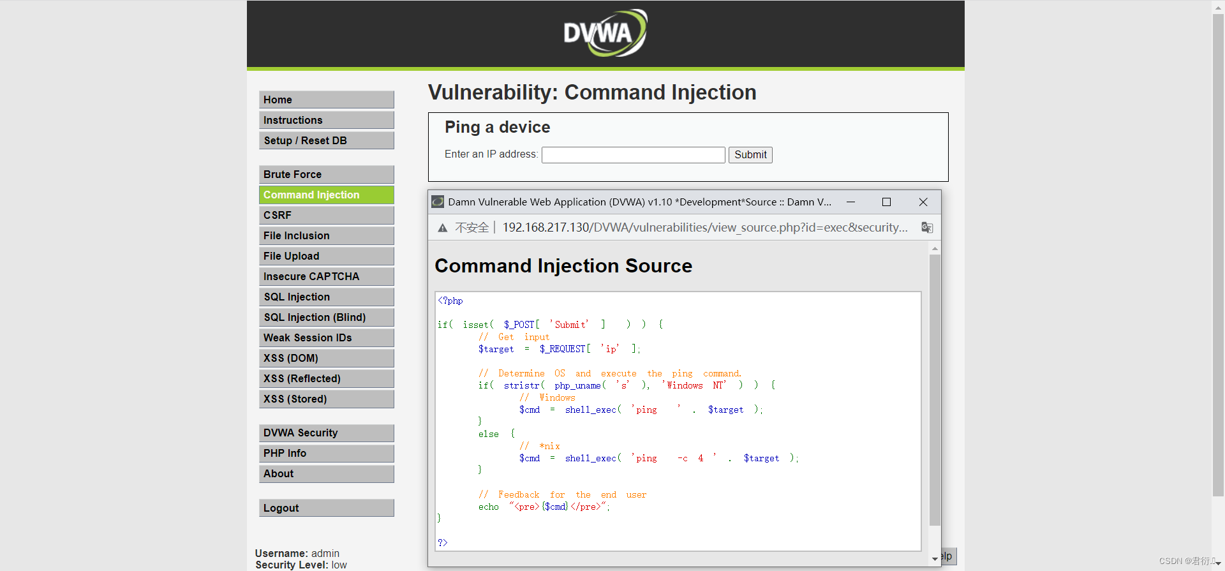The height and width of the screenshot is (571, 1225).
Task: Click the 'Enter an IP address:' label
Action: 491,154
